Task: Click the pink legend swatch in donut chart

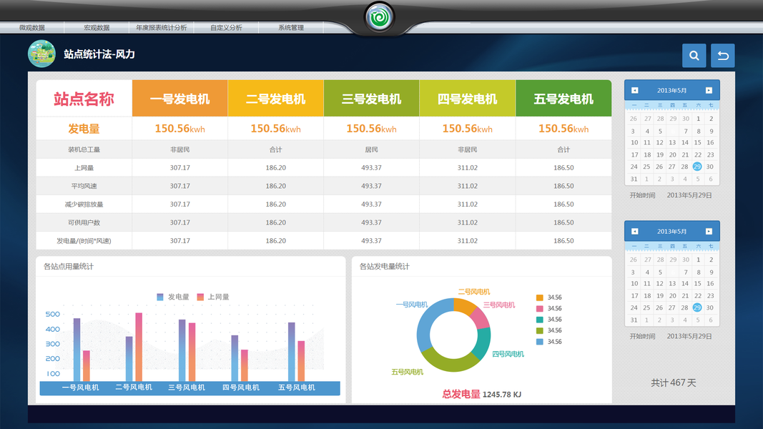Action: (539, 309)
